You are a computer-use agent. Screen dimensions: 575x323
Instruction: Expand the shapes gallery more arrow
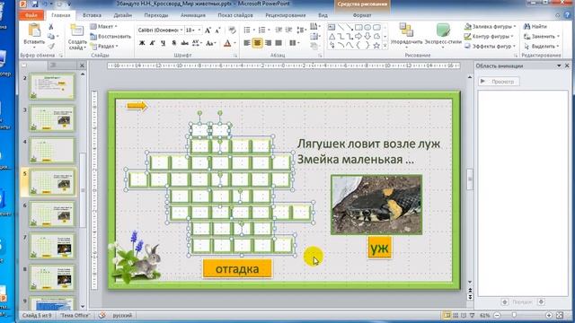pyautogui.click(x=385, y=46)
